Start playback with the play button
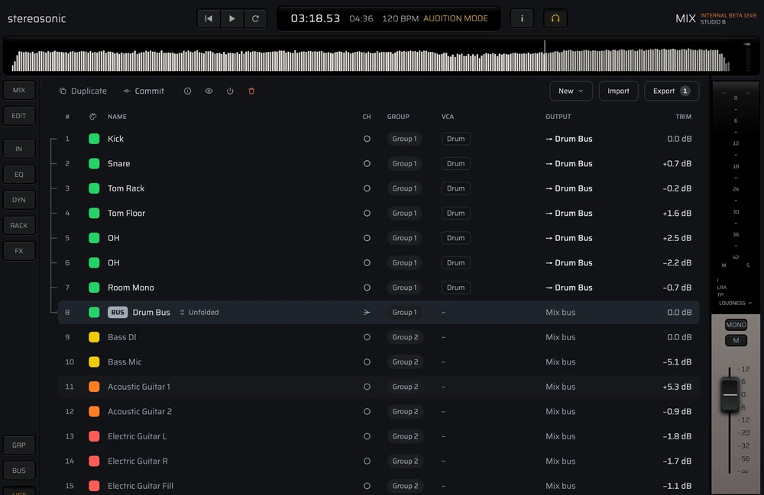Image resolution: width=764 pixels, height=495 pixels. [232, 18]
